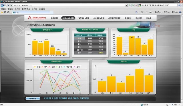
Task: Expand the address bar history dropdown
Action: tap(126, 5)
